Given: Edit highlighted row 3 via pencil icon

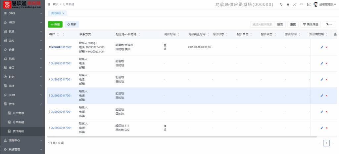Looking at the screenshot, I should coord(322,96).
